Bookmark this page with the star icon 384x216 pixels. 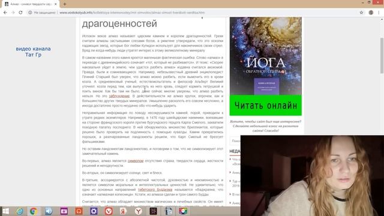361,13
